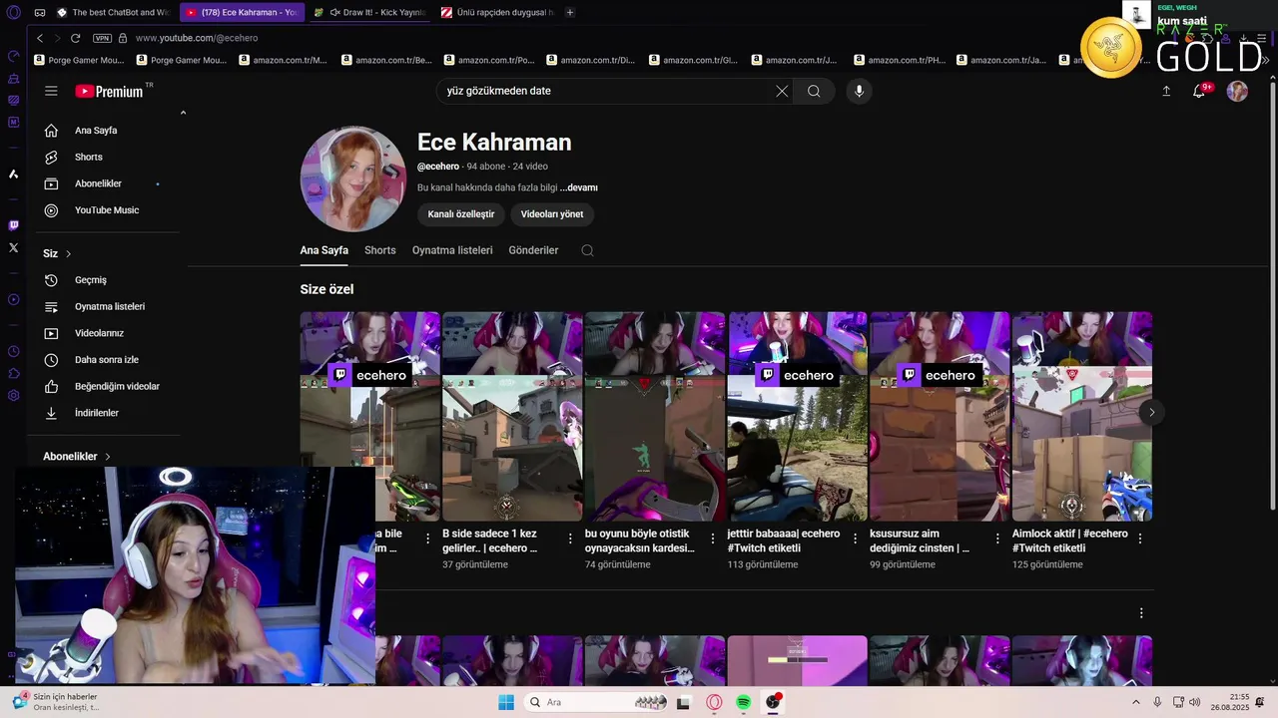Open Twitch from the Opera sidebar
This screenshot has width=1278, height=718.
13,225
